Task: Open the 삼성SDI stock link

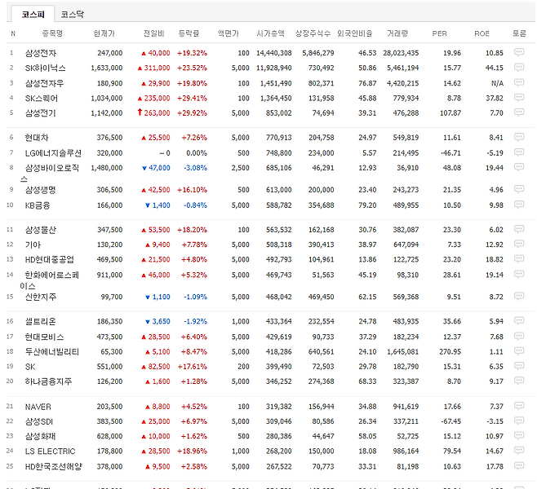Action: pos(39,421)
